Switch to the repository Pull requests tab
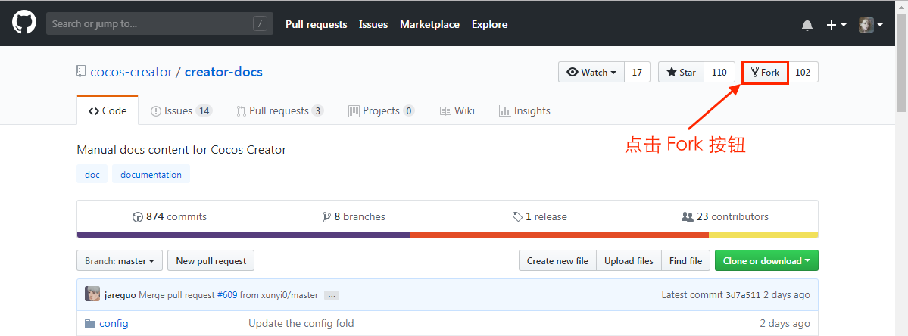Viewport: 908px width, 336px height. tap(279, 110)
